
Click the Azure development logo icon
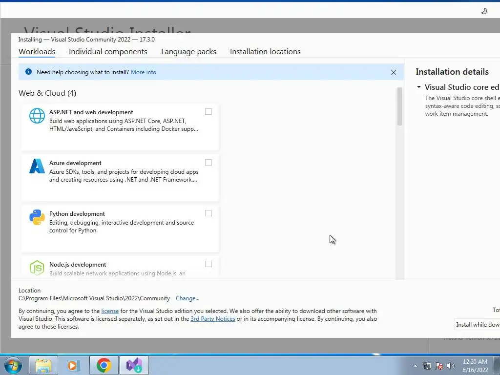pyautogui.click(x=37, y=166)
